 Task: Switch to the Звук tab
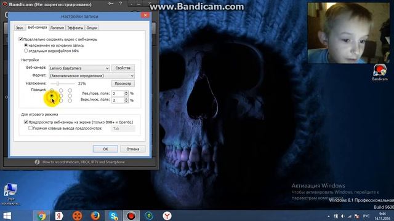coord(19,28)
